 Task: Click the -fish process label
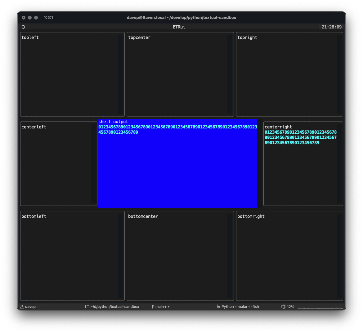(255, 307)
